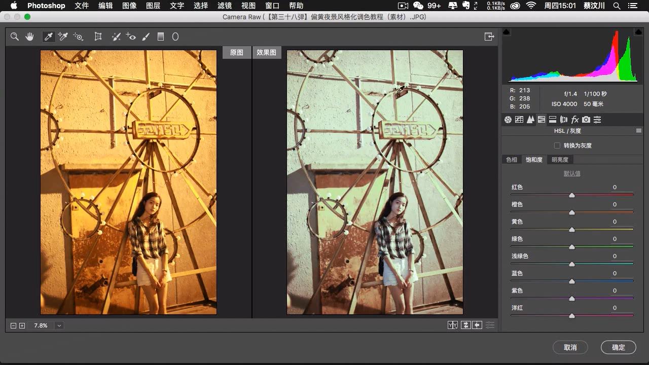The width and height of the screenshot is (649, 365).
Task: Adjust the 黄色 saturation slider
Action: [x=572, y=229]
